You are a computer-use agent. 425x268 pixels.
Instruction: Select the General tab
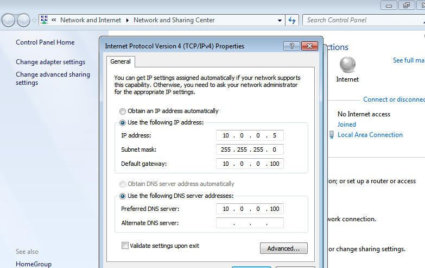(120, 61)
